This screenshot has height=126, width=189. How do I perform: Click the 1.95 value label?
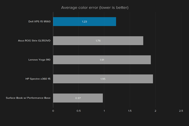(x=103, y=79)
